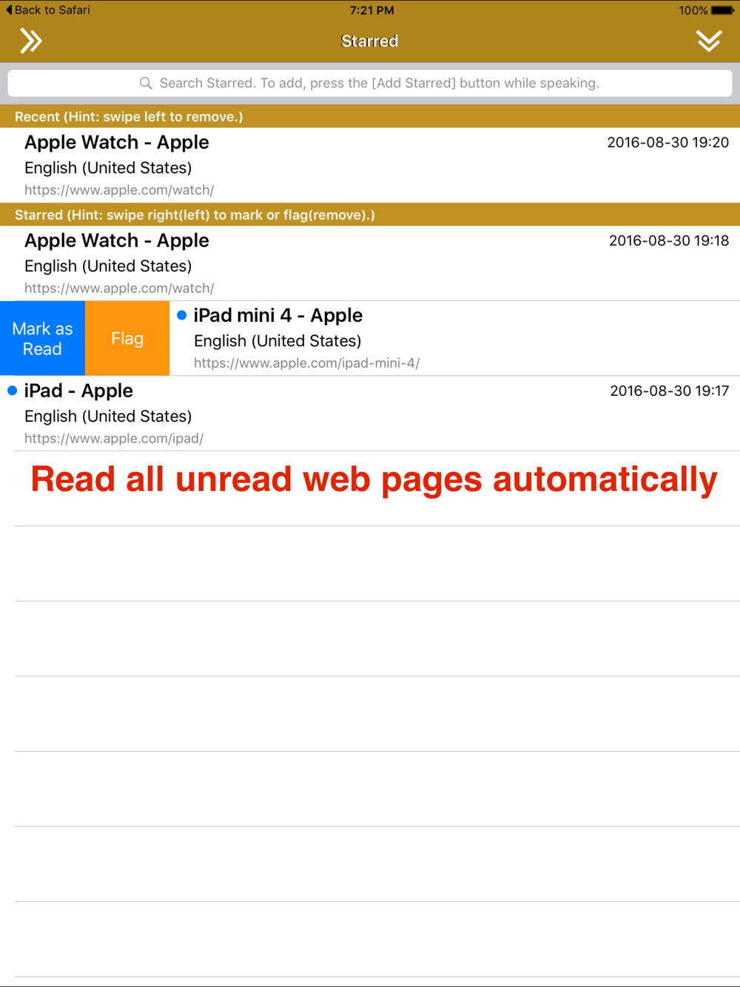The width and height of the screenshot is (740, 987).
Task: Open Starred Apple Watch entry dated 19:18
Action: [x=370, y=263]
